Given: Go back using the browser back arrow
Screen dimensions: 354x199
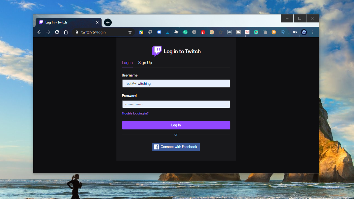Looking at the screenshot, I should click(39, 32).
